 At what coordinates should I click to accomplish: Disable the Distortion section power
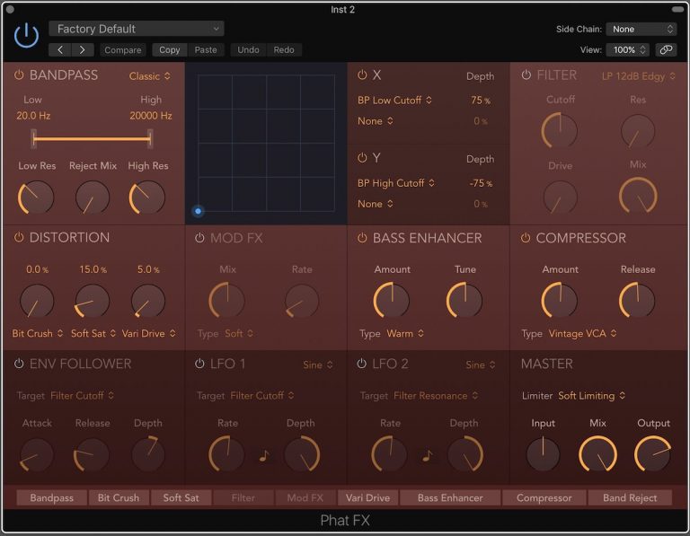pos(19,237)
